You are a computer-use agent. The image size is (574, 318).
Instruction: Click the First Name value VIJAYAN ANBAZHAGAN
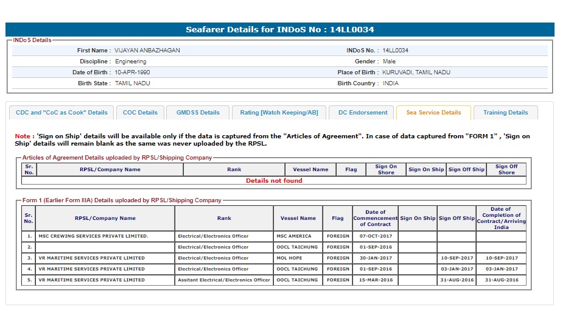pos(147,51)
